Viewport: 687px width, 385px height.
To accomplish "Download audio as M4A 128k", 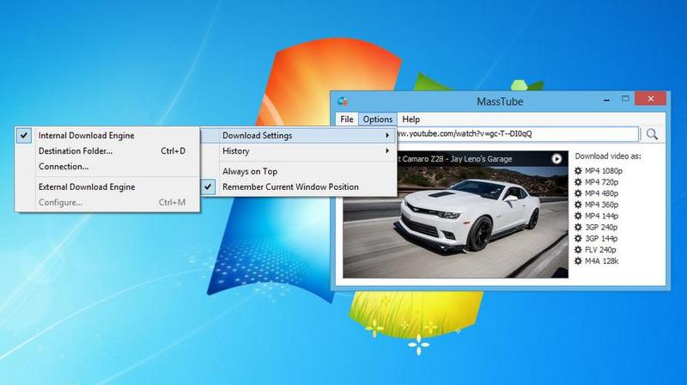I will click(602, 261).
